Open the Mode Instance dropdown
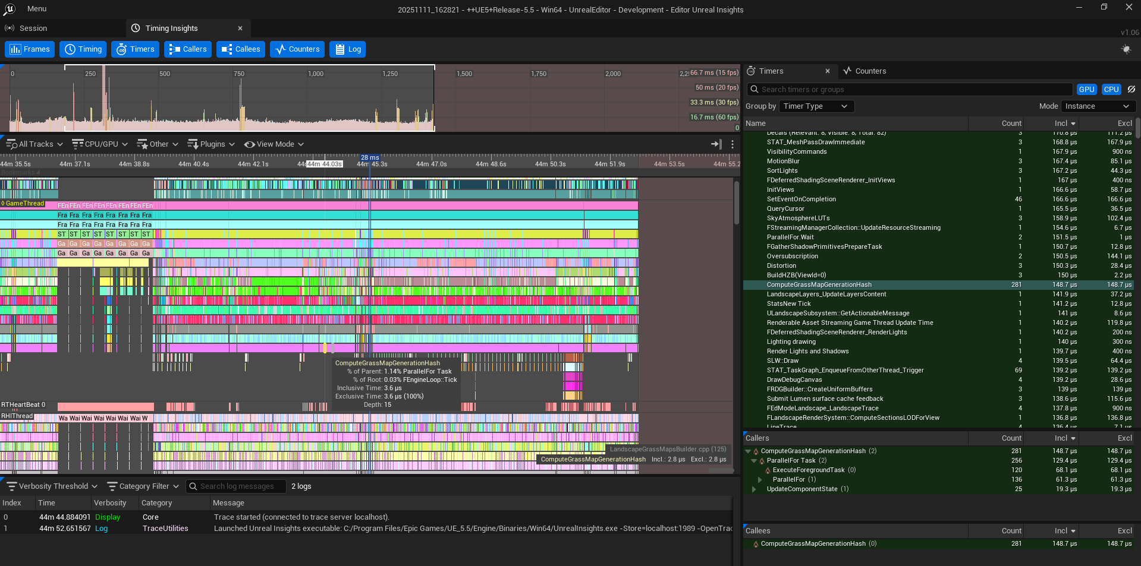Viewport: 1141px width, 566px height. (1098, 106)
